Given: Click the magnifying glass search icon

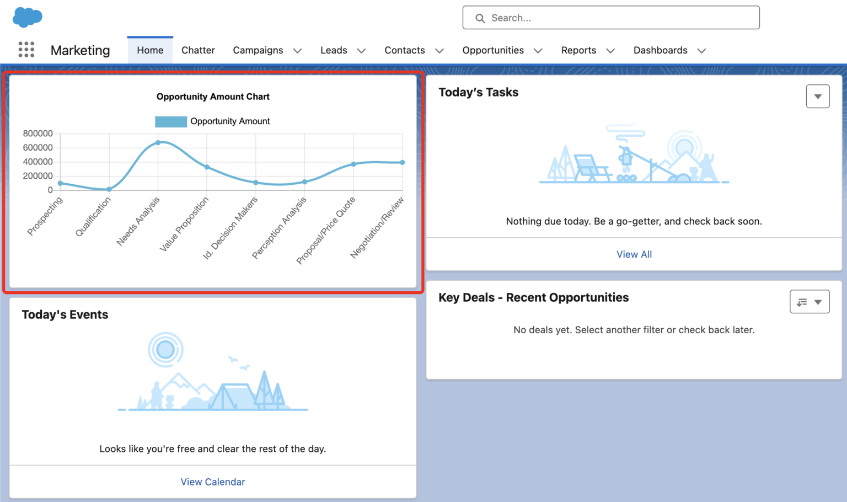Looking at the screenshot, I should [480, 18].
